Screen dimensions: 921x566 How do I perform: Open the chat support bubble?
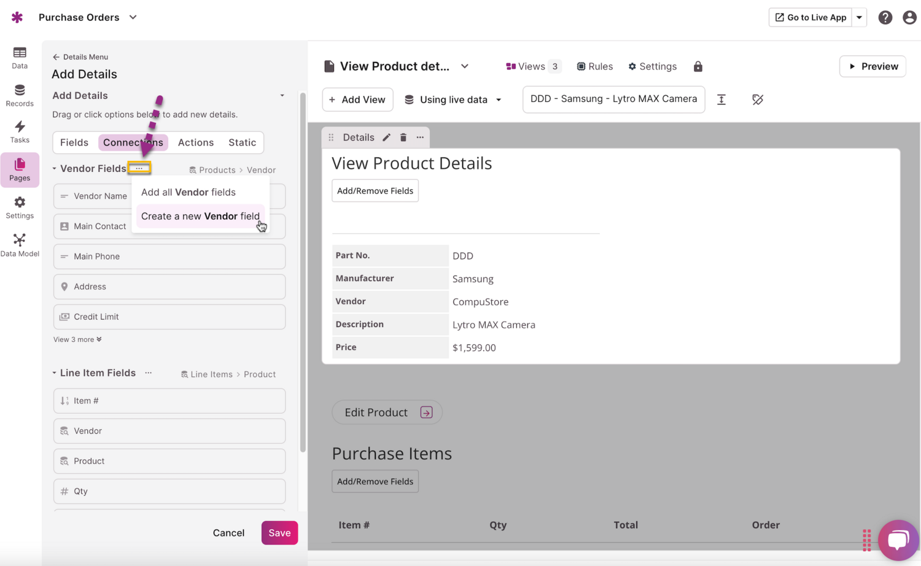pos(898,540)
